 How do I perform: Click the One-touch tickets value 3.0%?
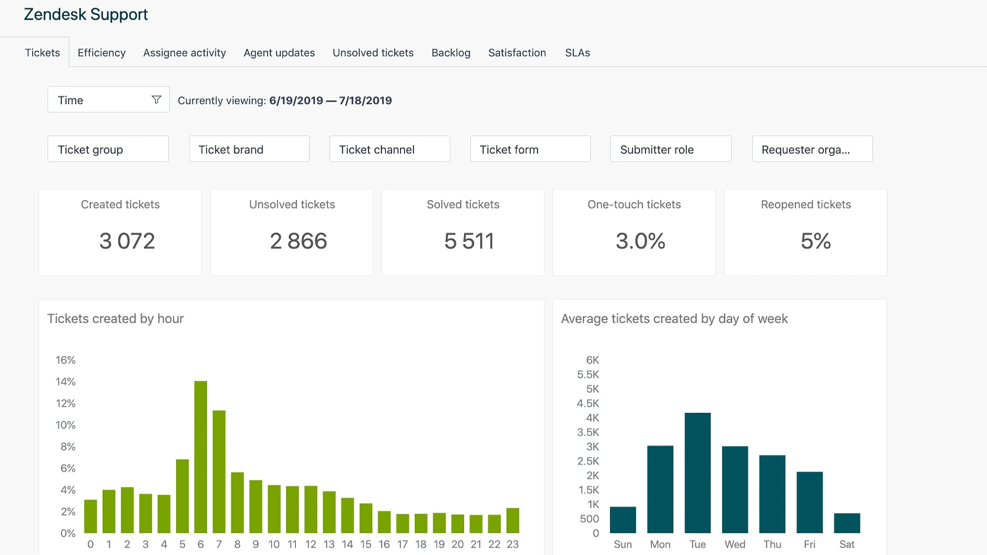[640, 240]
